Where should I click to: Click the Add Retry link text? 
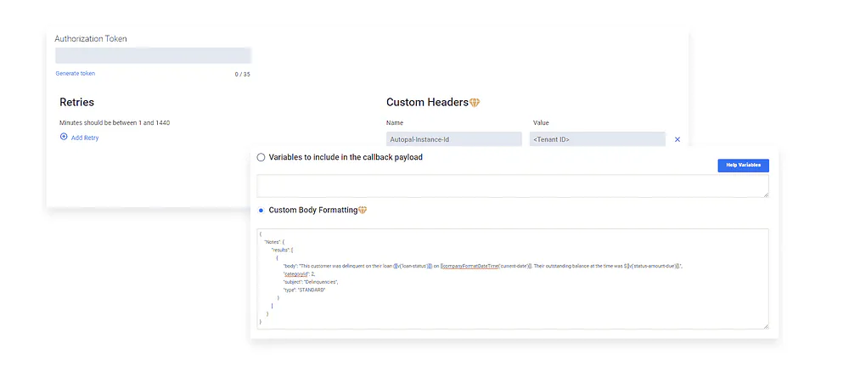click(x=85, y=138)
